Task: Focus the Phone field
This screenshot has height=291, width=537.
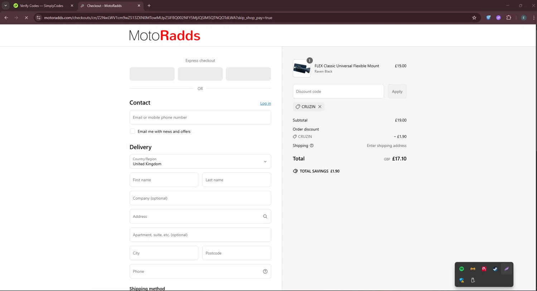Action: [200, 271]
